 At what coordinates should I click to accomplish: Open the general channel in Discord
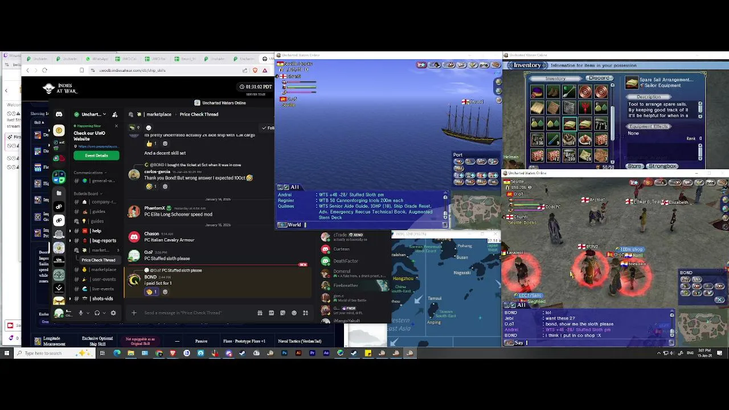[x=98, y=181]
